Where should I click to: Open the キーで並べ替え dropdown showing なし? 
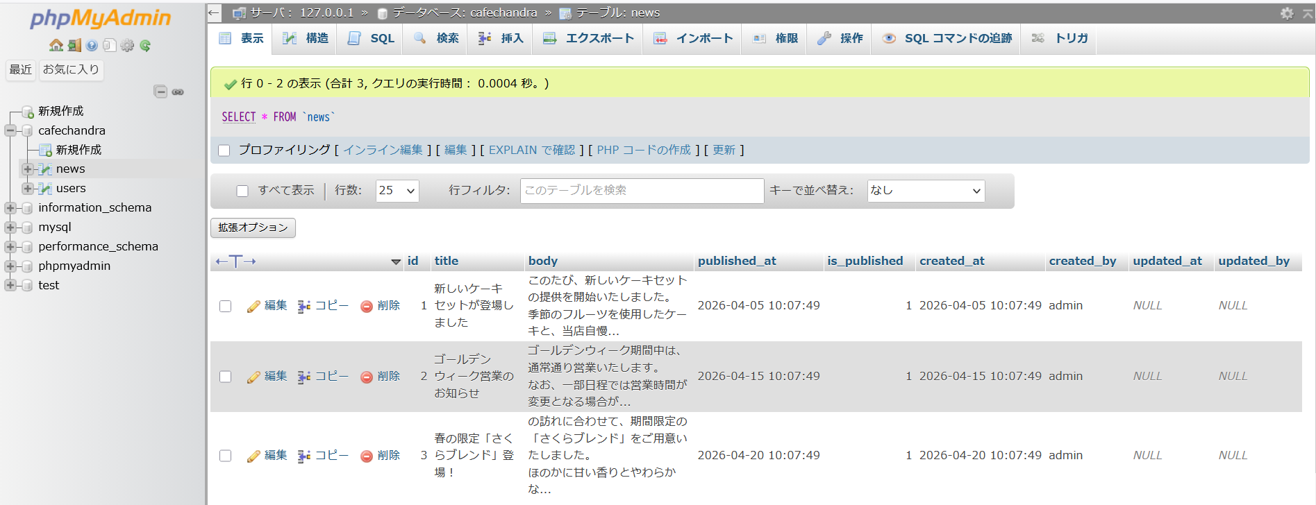click(926, 191)
